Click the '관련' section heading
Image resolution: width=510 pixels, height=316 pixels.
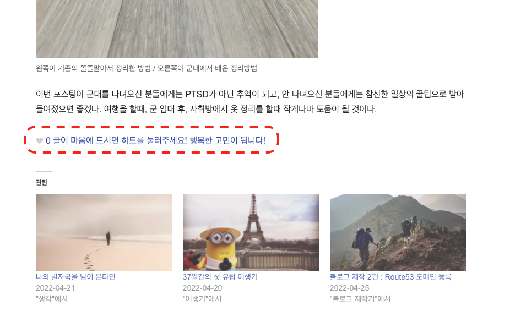(41, 182)
